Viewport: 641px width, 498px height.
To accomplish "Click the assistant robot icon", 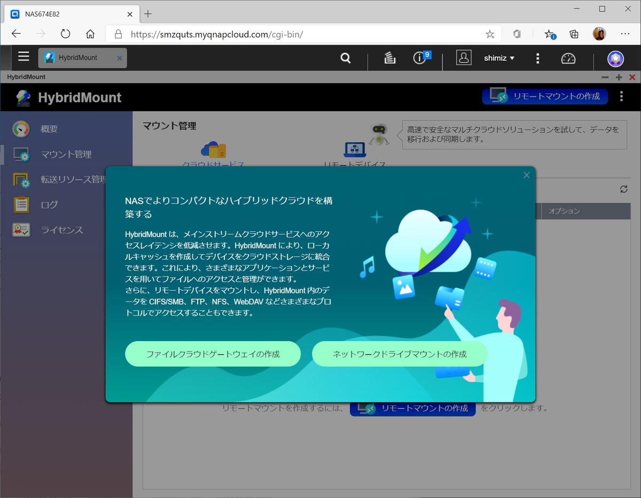I will [379, 134].
